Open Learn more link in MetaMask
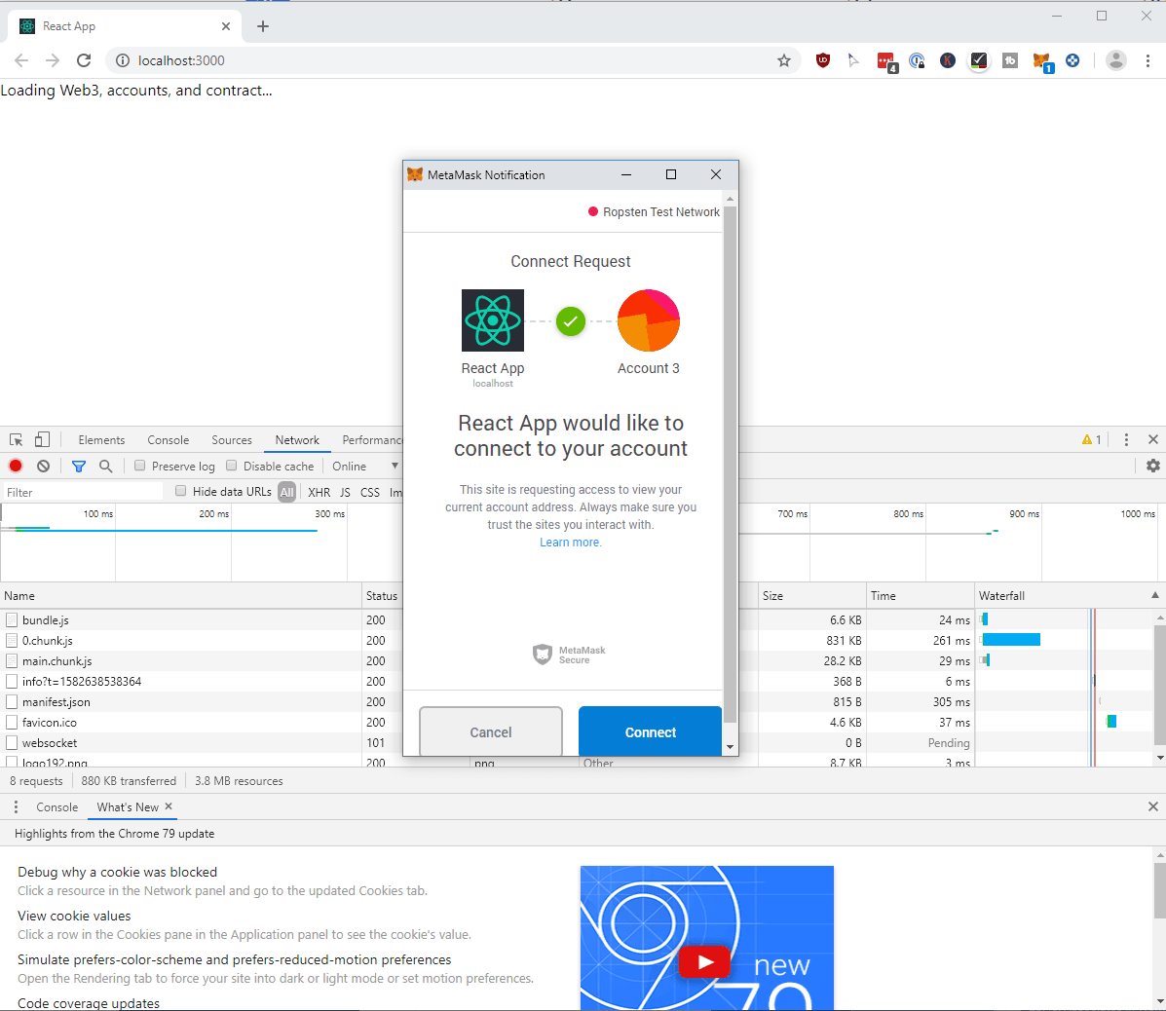Screen dimensions: 1166x1011 [x=571, y=543]
